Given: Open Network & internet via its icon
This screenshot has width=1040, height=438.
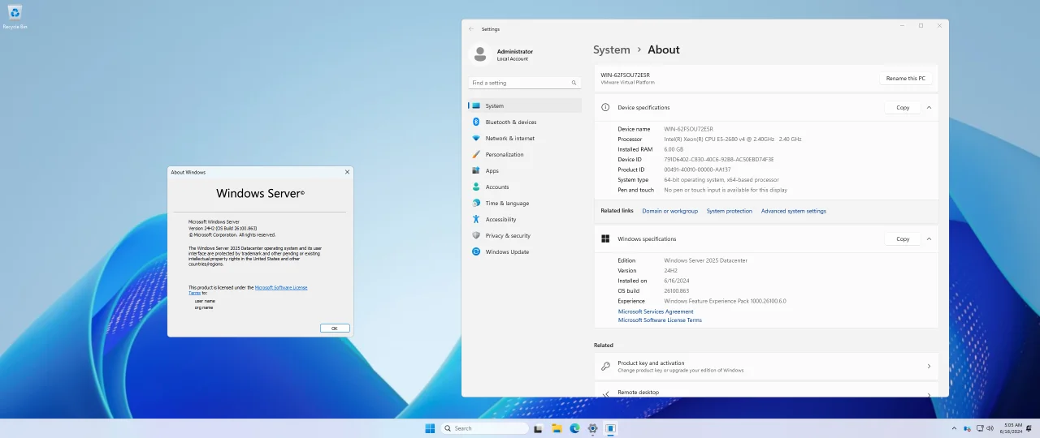Looking at the screenshot, I should pos(476,138).
